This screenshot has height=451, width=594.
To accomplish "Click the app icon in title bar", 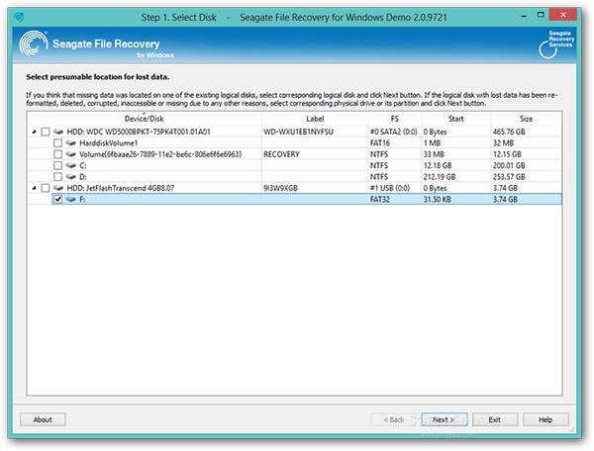I will (x=18, y=17).
